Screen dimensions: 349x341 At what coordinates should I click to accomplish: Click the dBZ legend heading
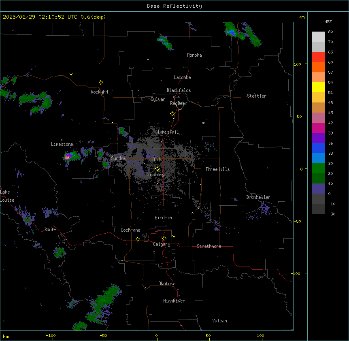pos(328,21)
